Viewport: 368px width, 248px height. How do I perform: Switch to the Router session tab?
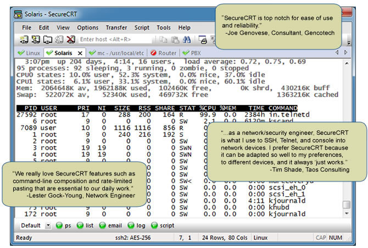(164, 53)
